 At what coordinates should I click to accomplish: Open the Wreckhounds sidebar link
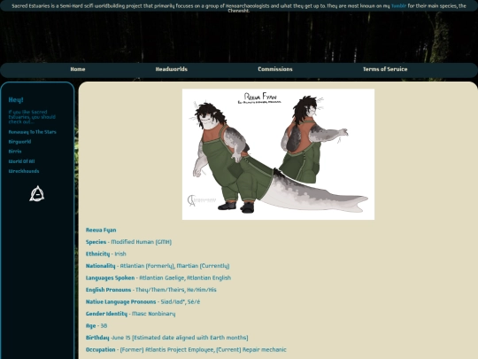tap(24, 171)
